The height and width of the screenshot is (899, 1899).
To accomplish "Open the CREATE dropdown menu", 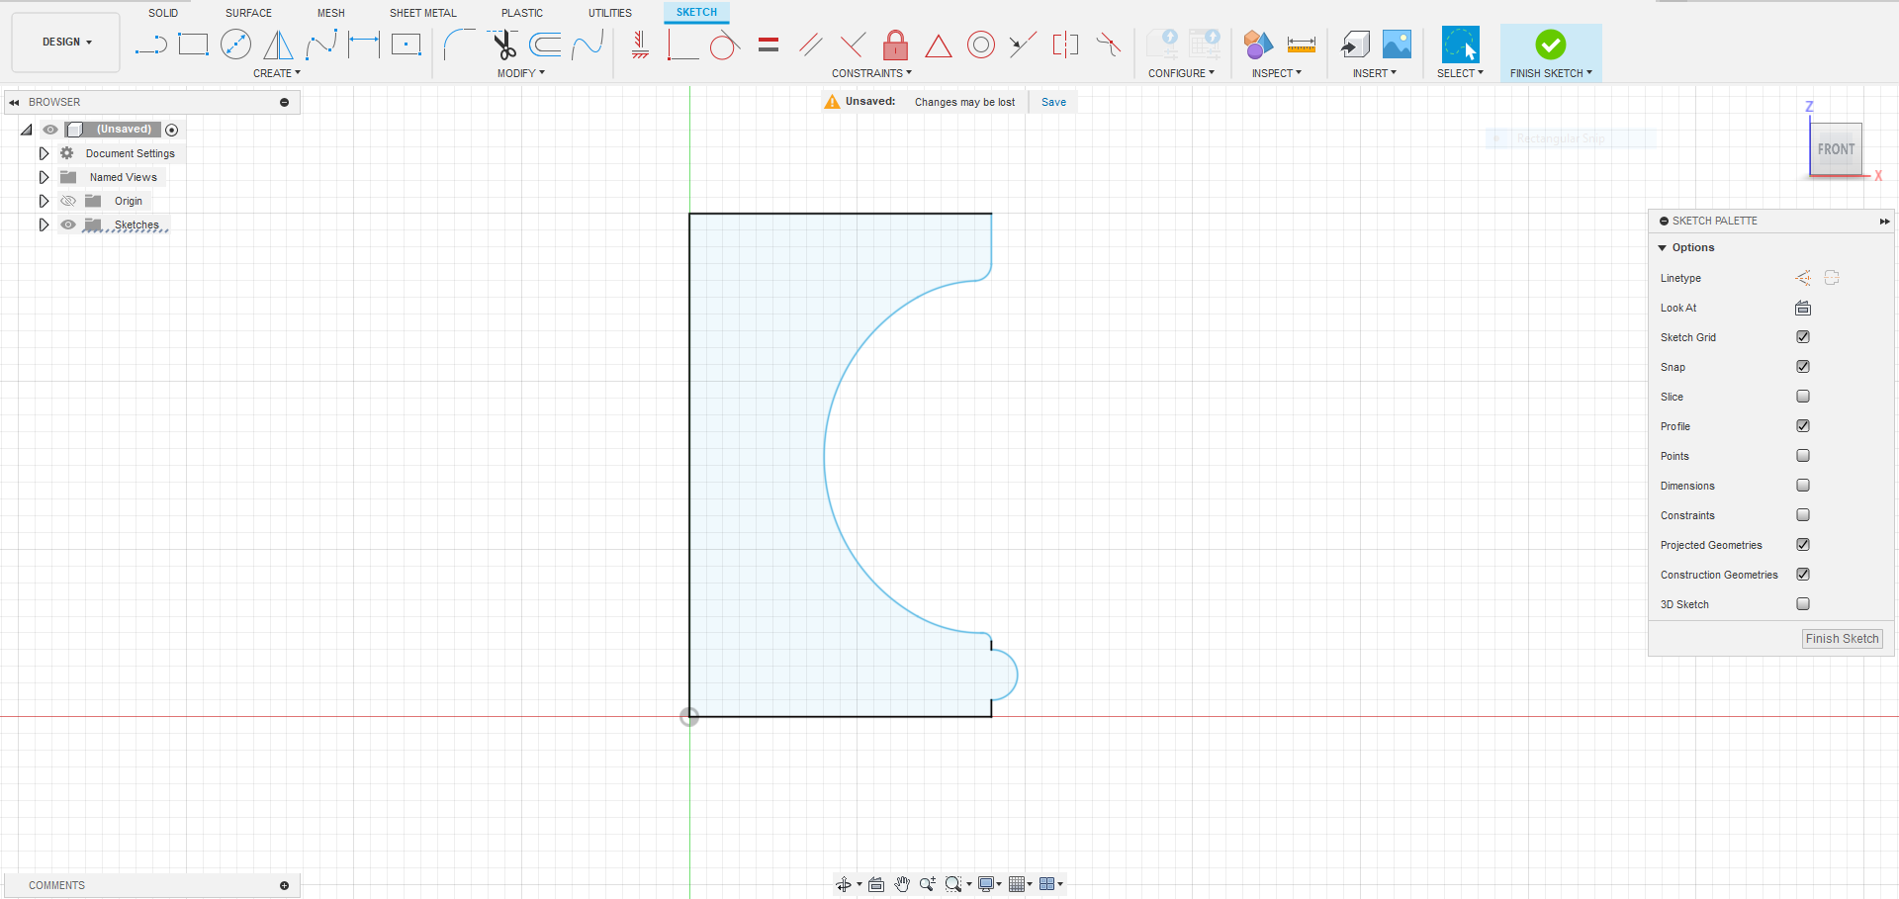I will click(277, 73).
